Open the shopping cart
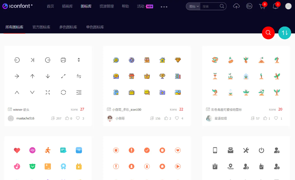 [262, 6]
